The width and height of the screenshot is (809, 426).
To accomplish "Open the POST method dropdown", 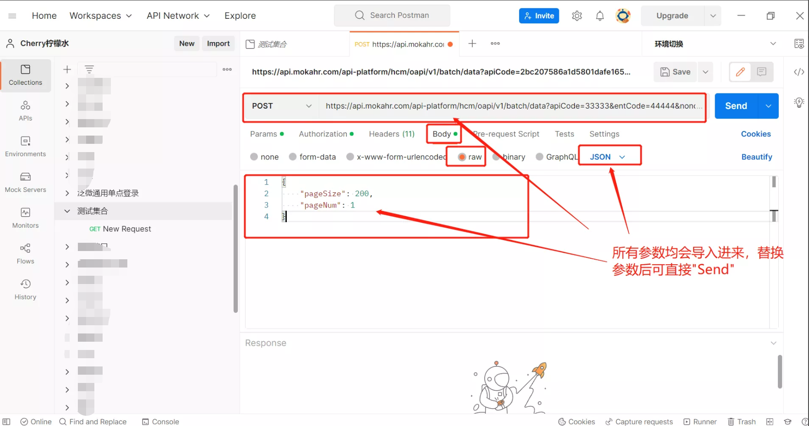I will (281, 106).
